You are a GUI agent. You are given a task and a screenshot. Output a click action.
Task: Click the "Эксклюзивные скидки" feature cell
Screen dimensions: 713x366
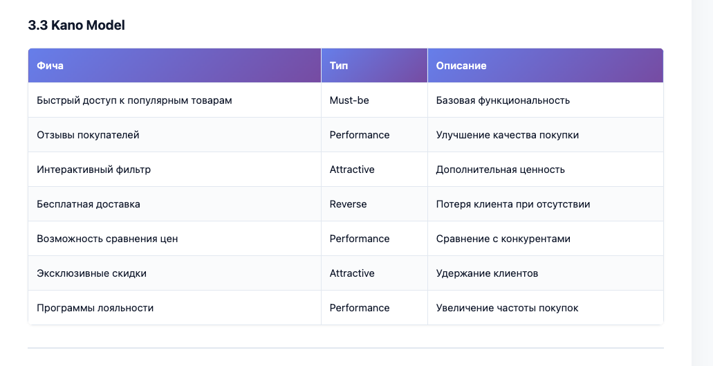tap(174, 273)
